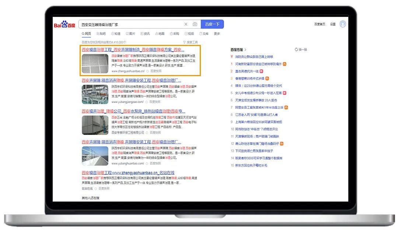Open the 设置 menu in the header

pos(333,24)
